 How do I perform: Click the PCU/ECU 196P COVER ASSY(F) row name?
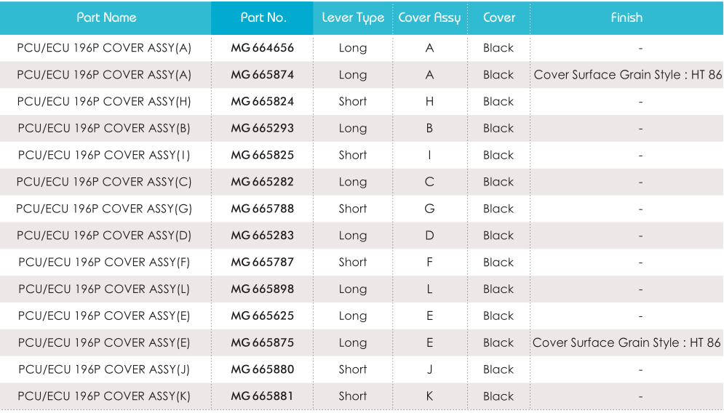tap(104, 262)
